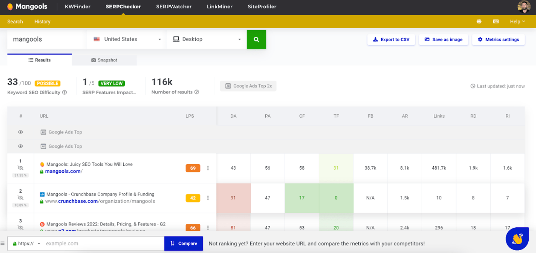Open the chat widget with the waving hand
Screen dimensions: 536x253
point(517,239)
